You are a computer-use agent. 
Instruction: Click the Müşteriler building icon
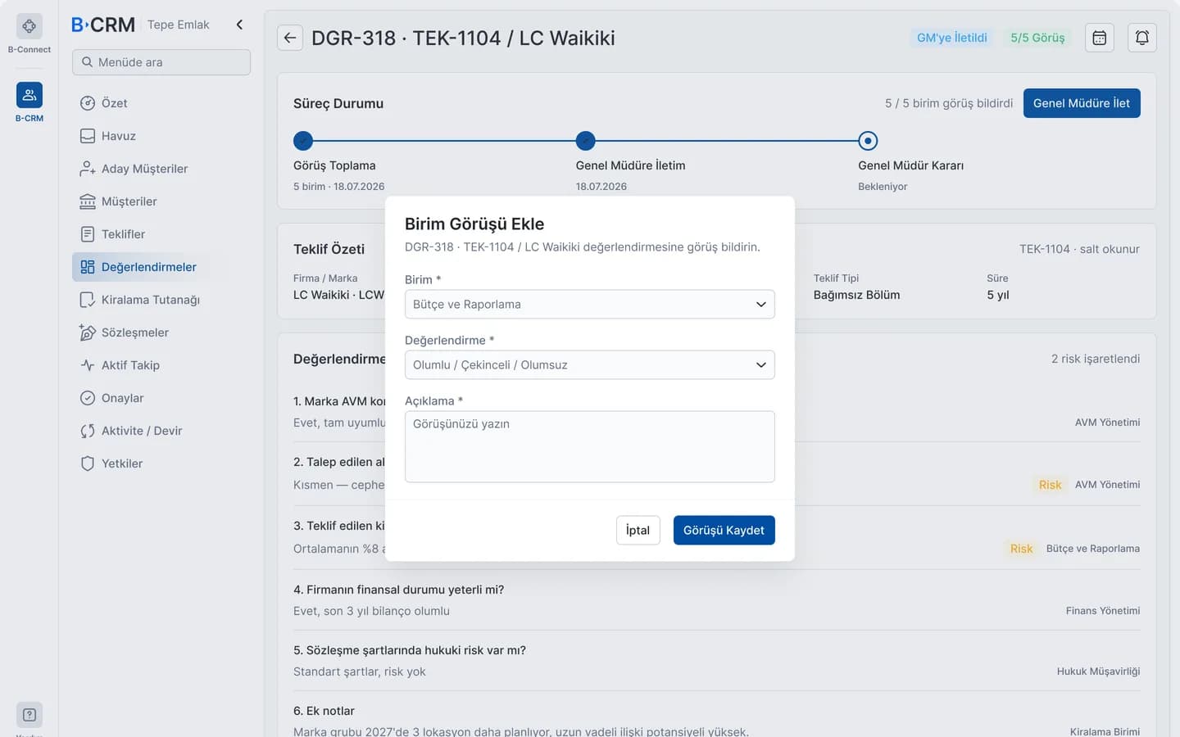pyautogui.click(x=88, y=201)
